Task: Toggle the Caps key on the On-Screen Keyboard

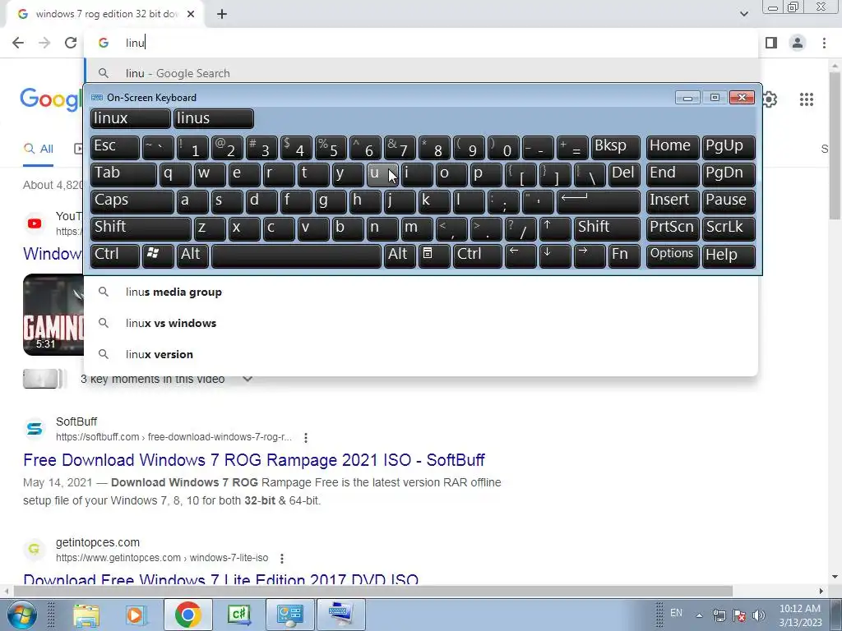Action: tap(132, 201)
